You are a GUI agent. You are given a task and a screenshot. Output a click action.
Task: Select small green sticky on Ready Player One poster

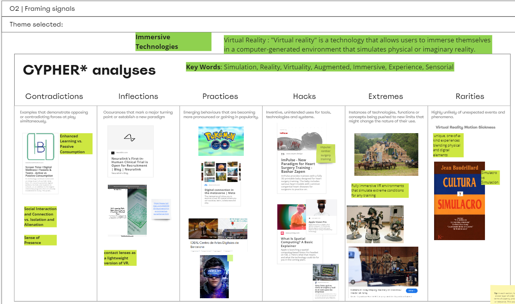click(x=230, y=258)
